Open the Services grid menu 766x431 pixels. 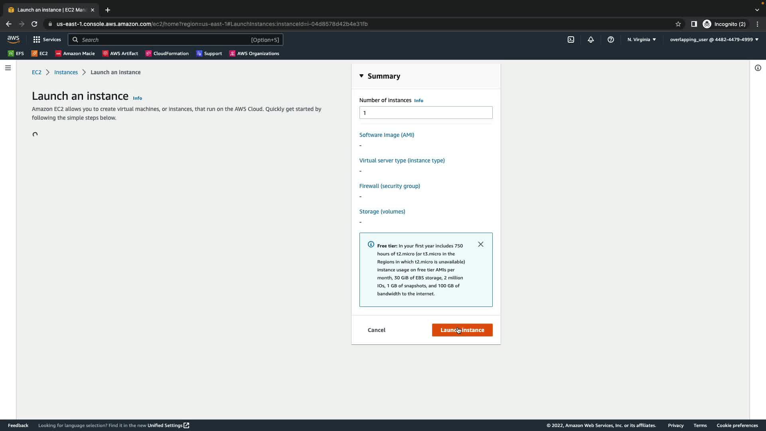point(47,40)
